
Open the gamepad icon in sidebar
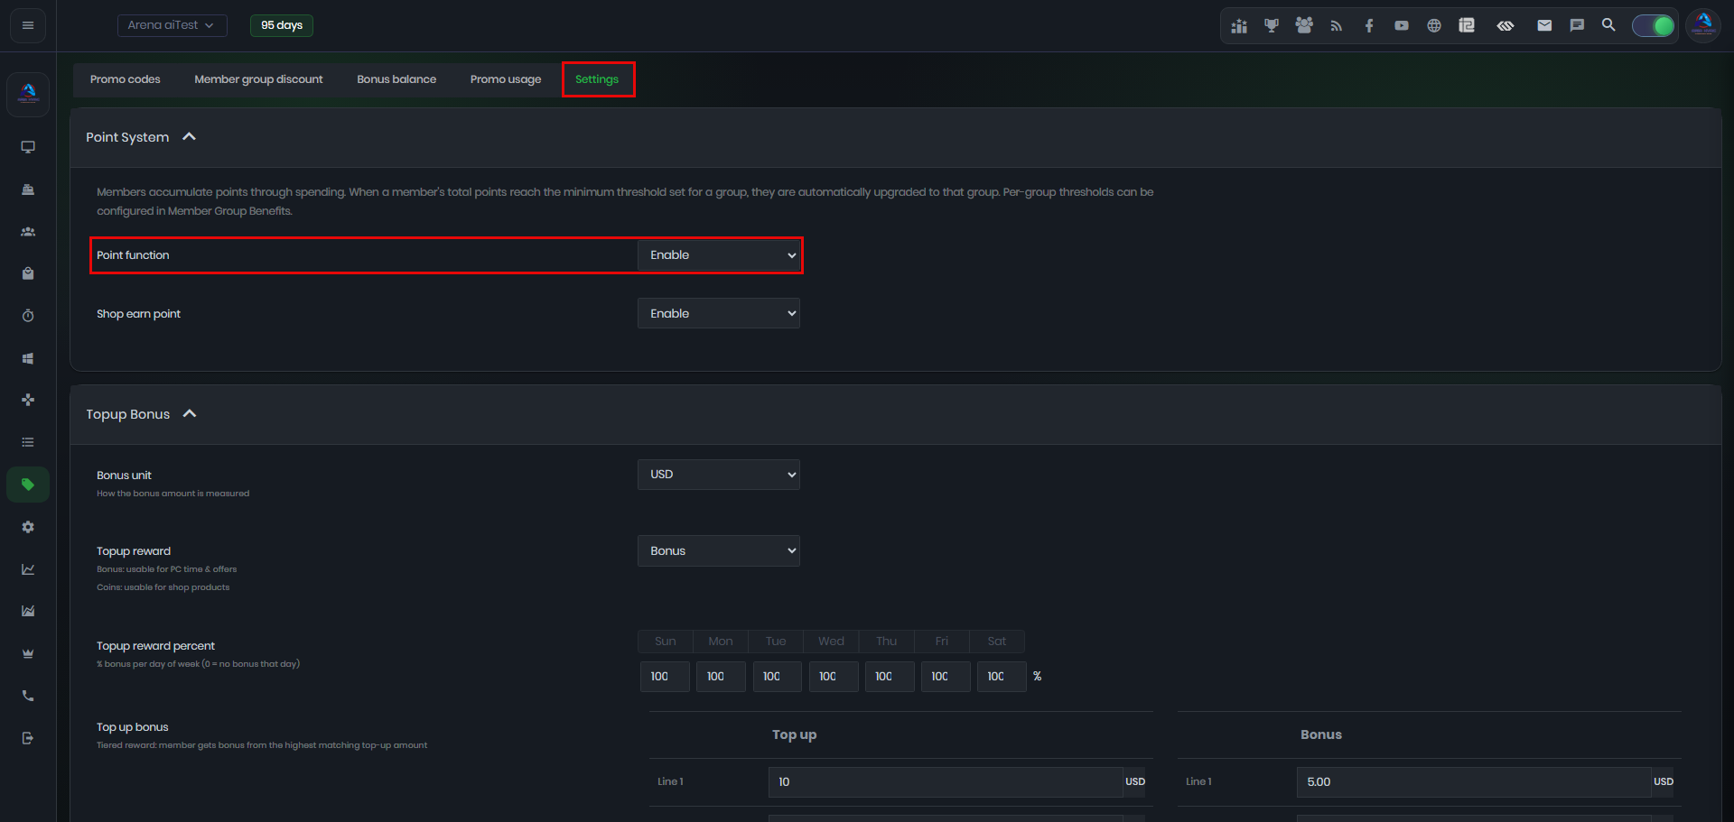pos(28,400)
